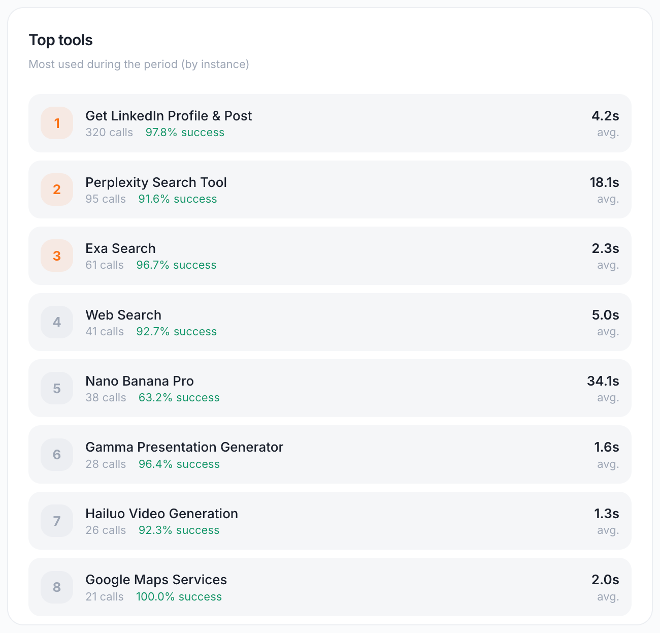Click the gray rank 4 badge
Screen dimensions: 660x633
[x=57, y=322]
